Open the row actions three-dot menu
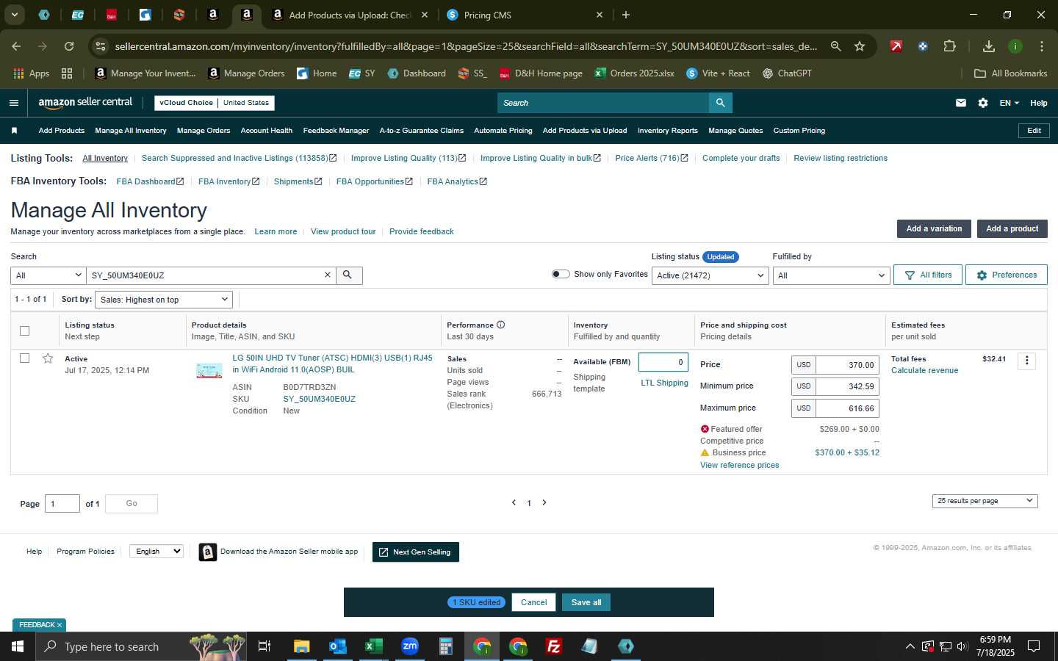Viewport: 1058px width, 661px height. point(1027,361)
